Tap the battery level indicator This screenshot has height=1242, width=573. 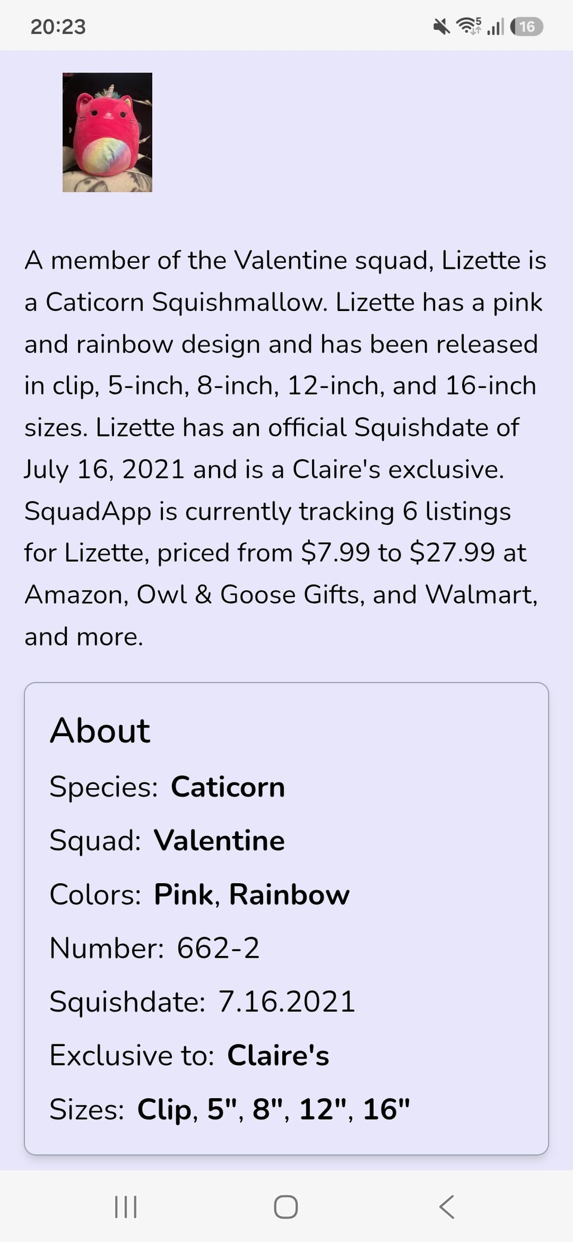[x=526, y=26]
